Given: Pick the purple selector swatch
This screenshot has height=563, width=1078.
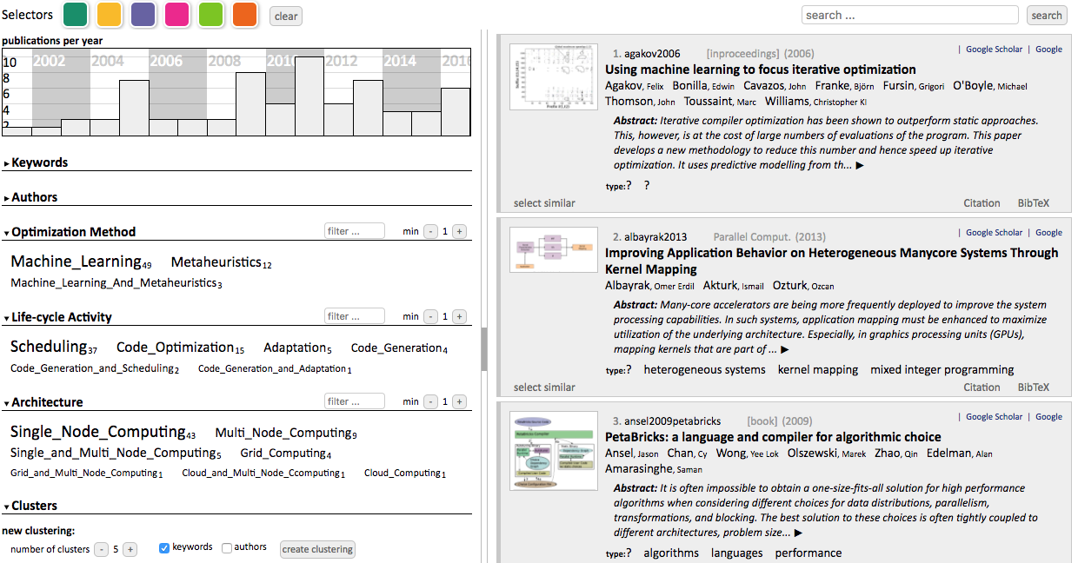Looking at the screenshot, I should [143, 15].
